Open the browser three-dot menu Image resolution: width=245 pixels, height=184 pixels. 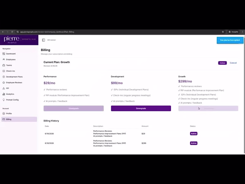(243, 32)
